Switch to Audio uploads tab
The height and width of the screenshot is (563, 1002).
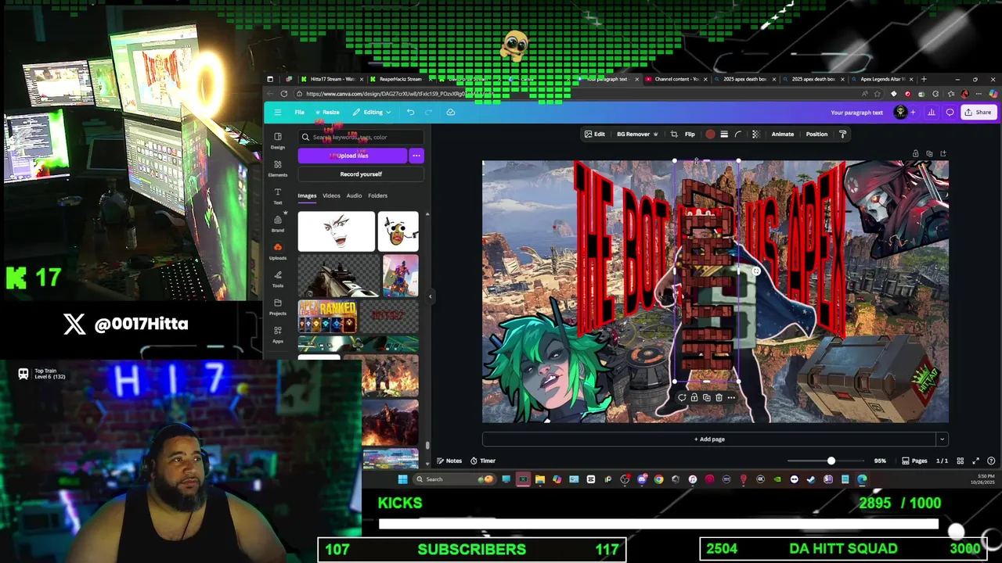click(x=354, y=195)
